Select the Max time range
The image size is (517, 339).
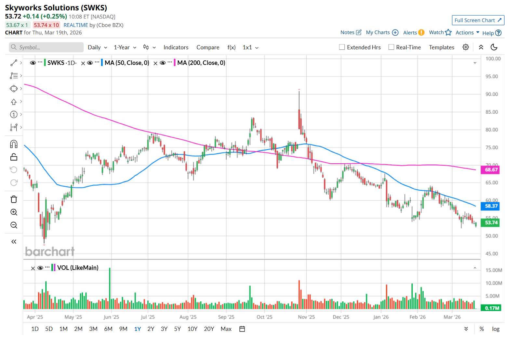[x=226, y=329]
